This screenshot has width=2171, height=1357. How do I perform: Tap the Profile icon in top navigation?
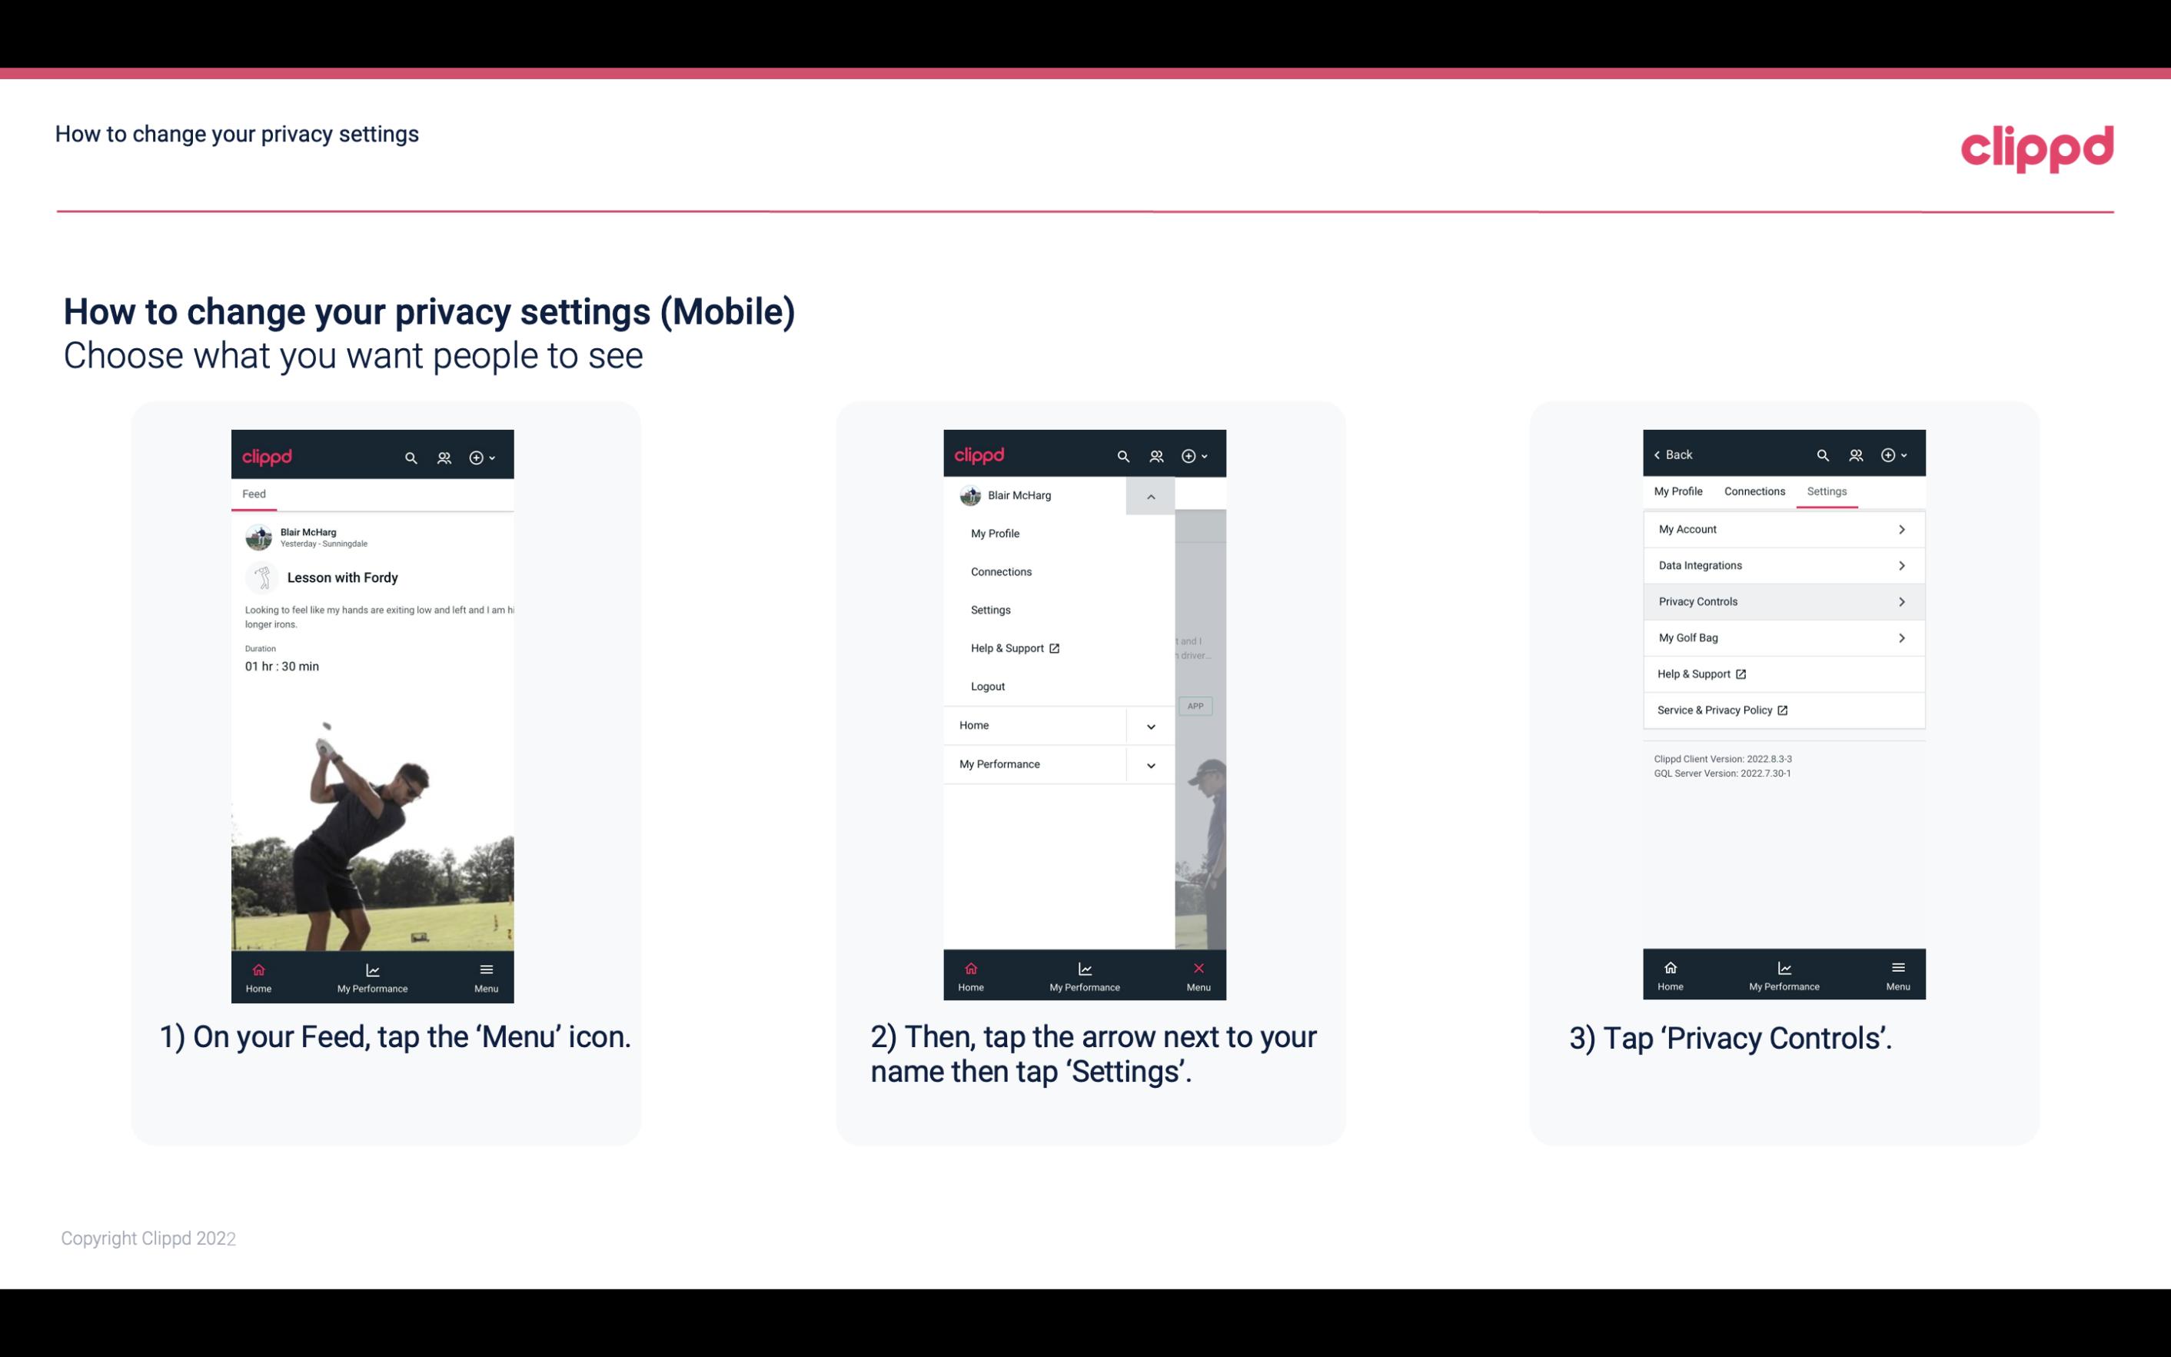pos(444,455)
